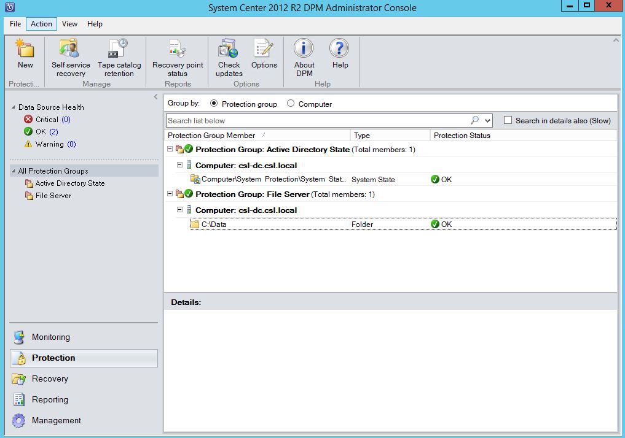Click the File Server group icon in sidebar
The height and width of the screenshot is (438, 625).
point(29,196)
